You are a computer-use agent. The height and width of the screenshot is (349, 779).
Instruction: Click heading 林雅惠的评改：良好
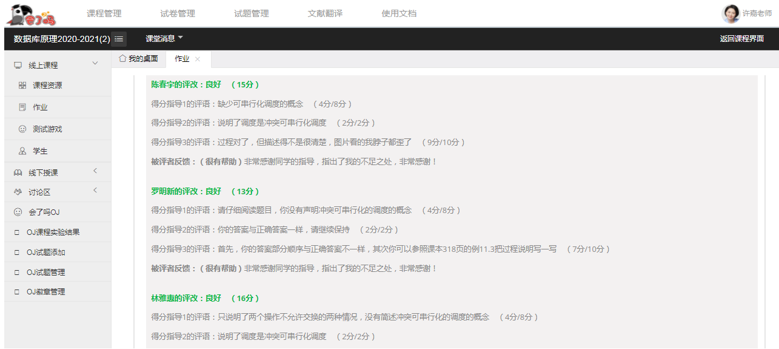[186, 298]
